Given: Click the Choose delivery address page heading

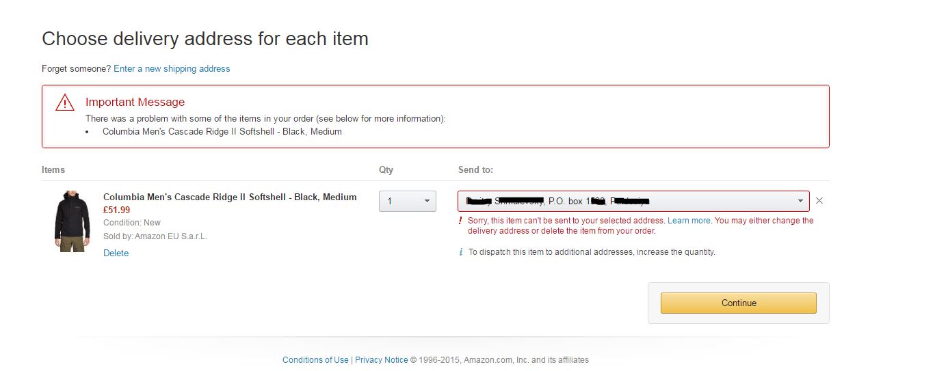Looking at the screenshot, I should 205,39.
